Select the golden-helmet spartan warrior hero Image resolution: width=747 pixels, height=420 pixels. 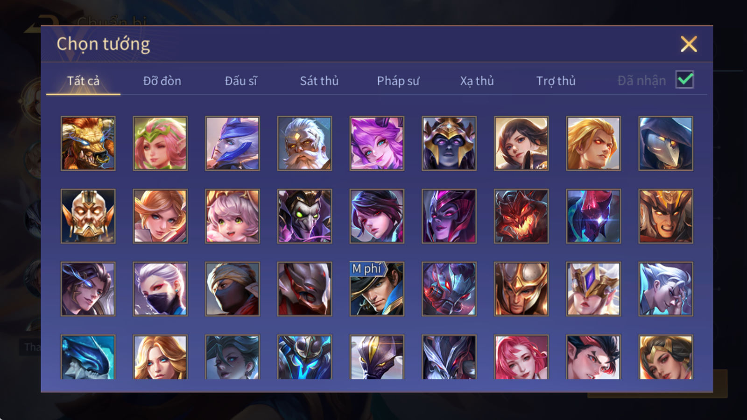521,289
